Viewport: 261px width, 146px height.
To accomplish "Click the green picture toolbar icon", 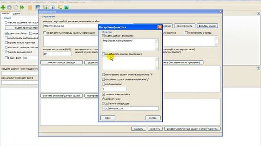I will click(x=66, y=7).
